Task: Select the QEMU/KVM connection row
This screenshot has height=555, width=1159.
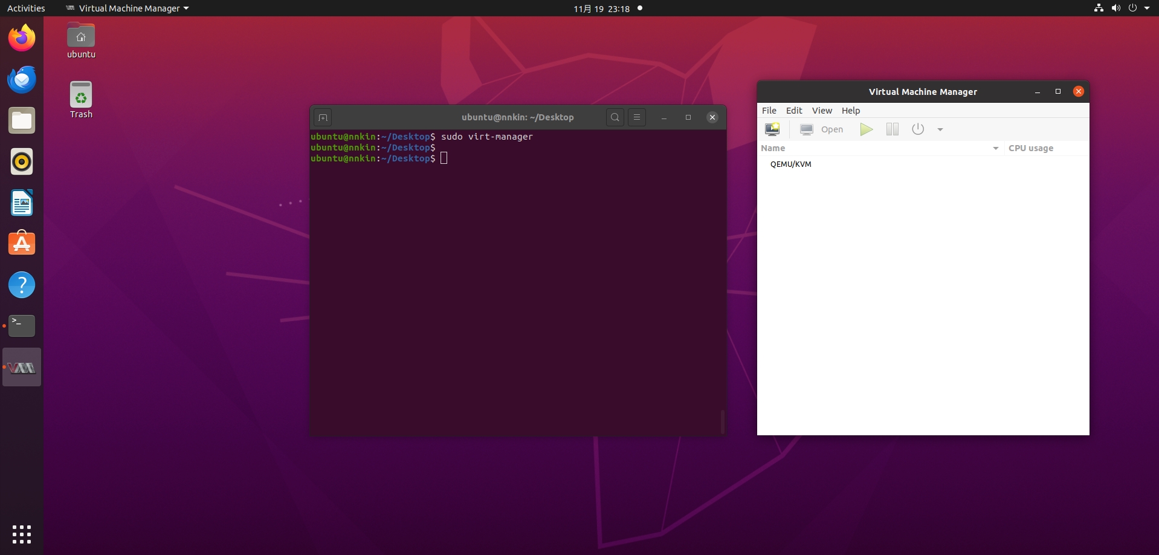Action: pyautogui.click(x=790, y=164)
